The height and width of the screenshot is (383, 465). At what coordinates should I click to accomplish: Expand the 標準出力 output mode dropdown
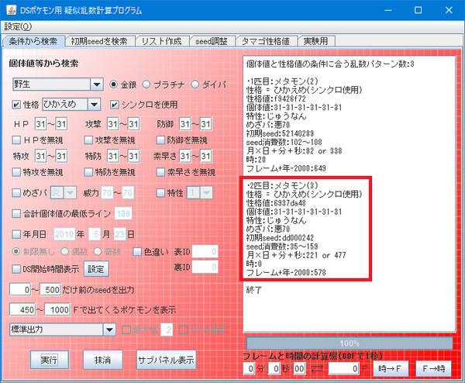pyautogui.click(x=109, y=330)
